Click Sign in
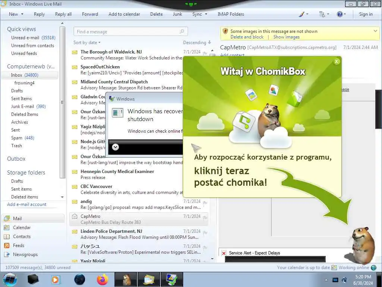This screenshot has height=287, width=382. pos(366,14)
